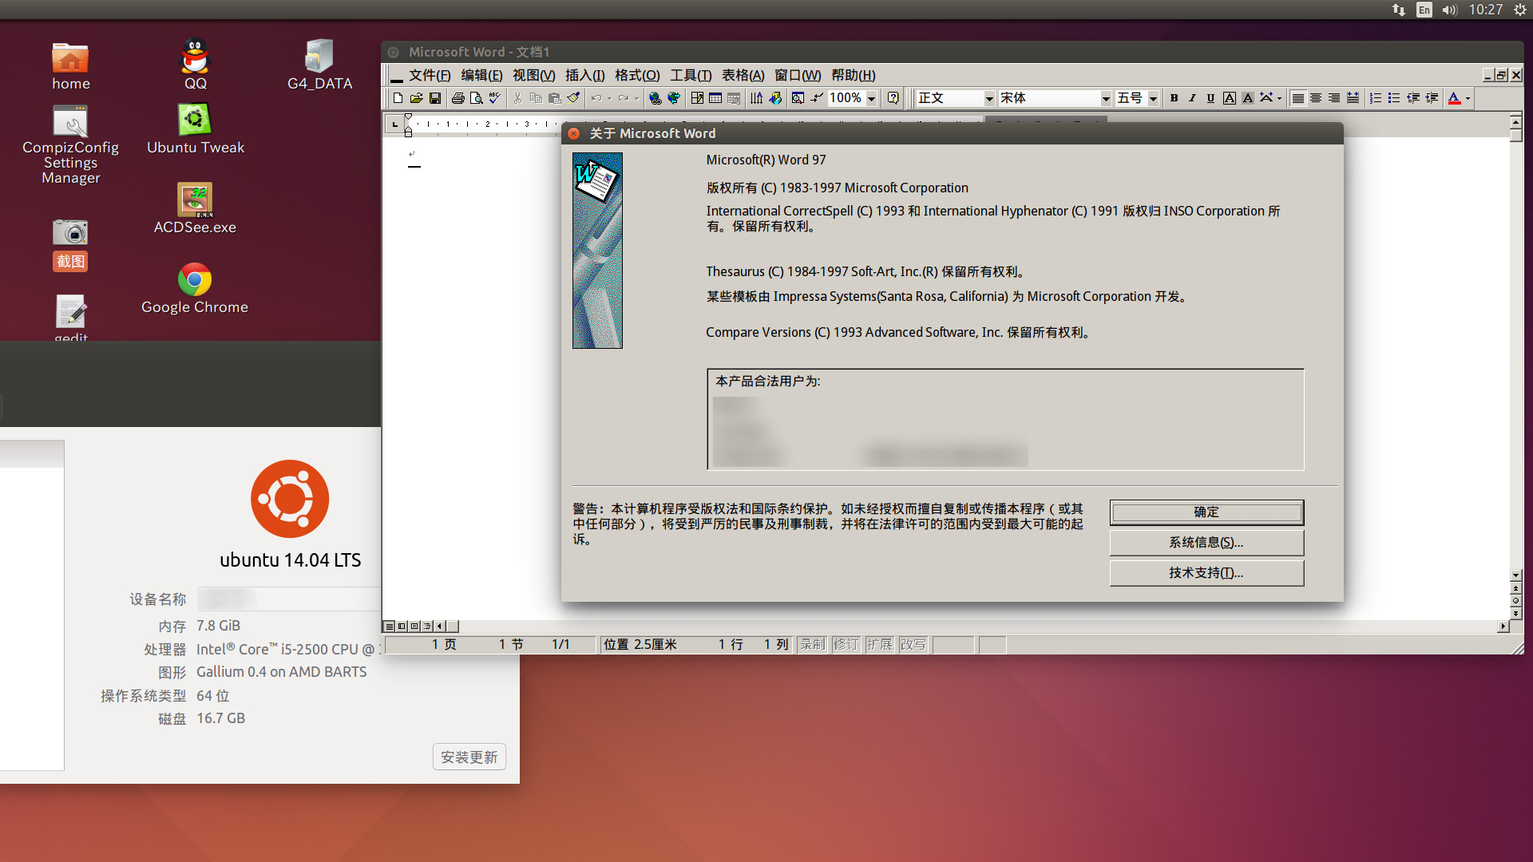
Task: Open Print Preview magnifier icon
Action: coord(476,98)
